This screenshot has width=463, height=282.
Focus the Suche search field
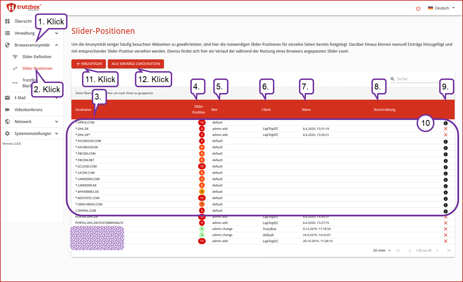pyautogui.click(x=417, y=79)
